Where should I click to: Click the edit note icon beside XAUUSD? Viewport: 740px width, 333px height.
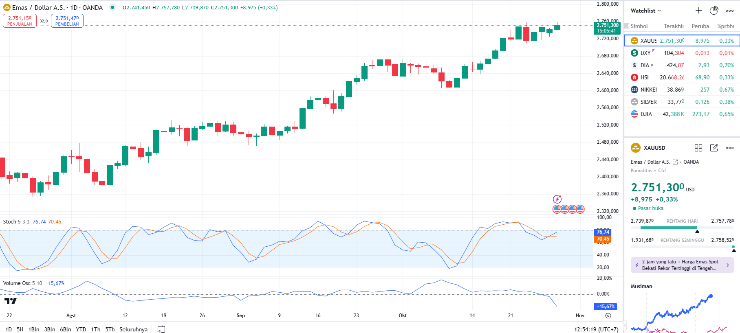tap(714, 148)
